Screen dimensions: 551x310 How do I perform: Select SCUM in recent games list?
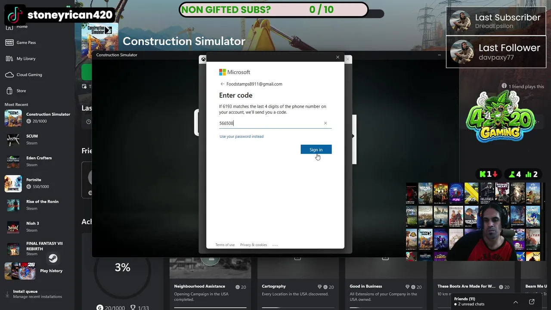click(x=38, y=139)
